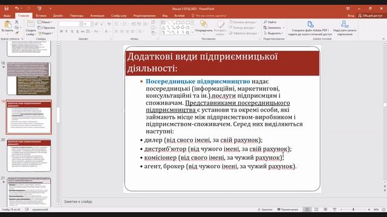
Task: Toggle strikethrough text formatting
Action: pos(83,31)
